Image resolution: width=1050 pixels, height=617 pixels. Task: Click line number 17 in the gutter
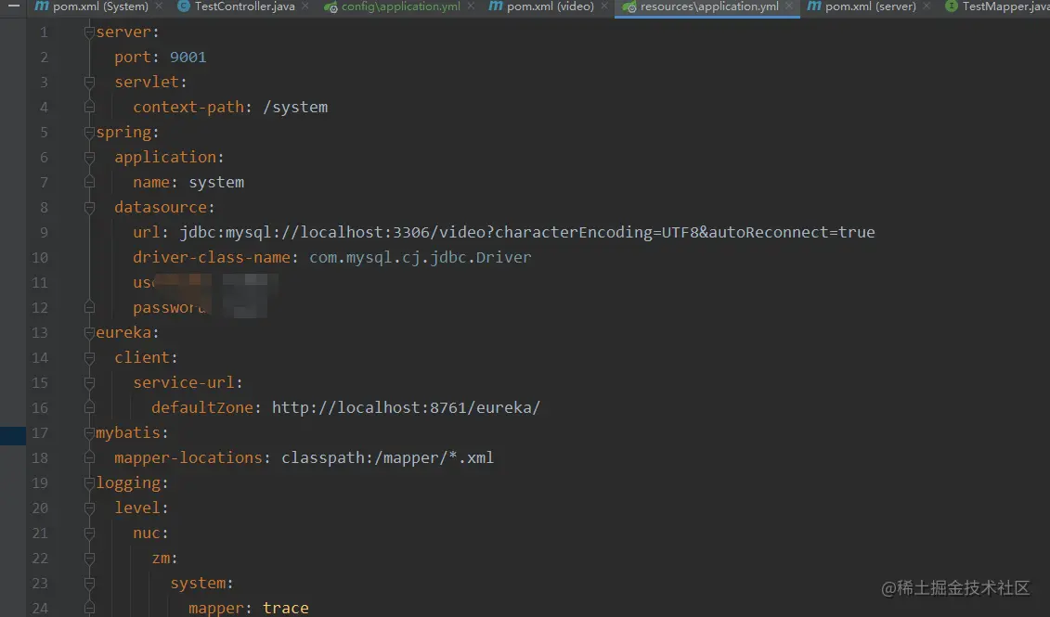tap(40, 432)
